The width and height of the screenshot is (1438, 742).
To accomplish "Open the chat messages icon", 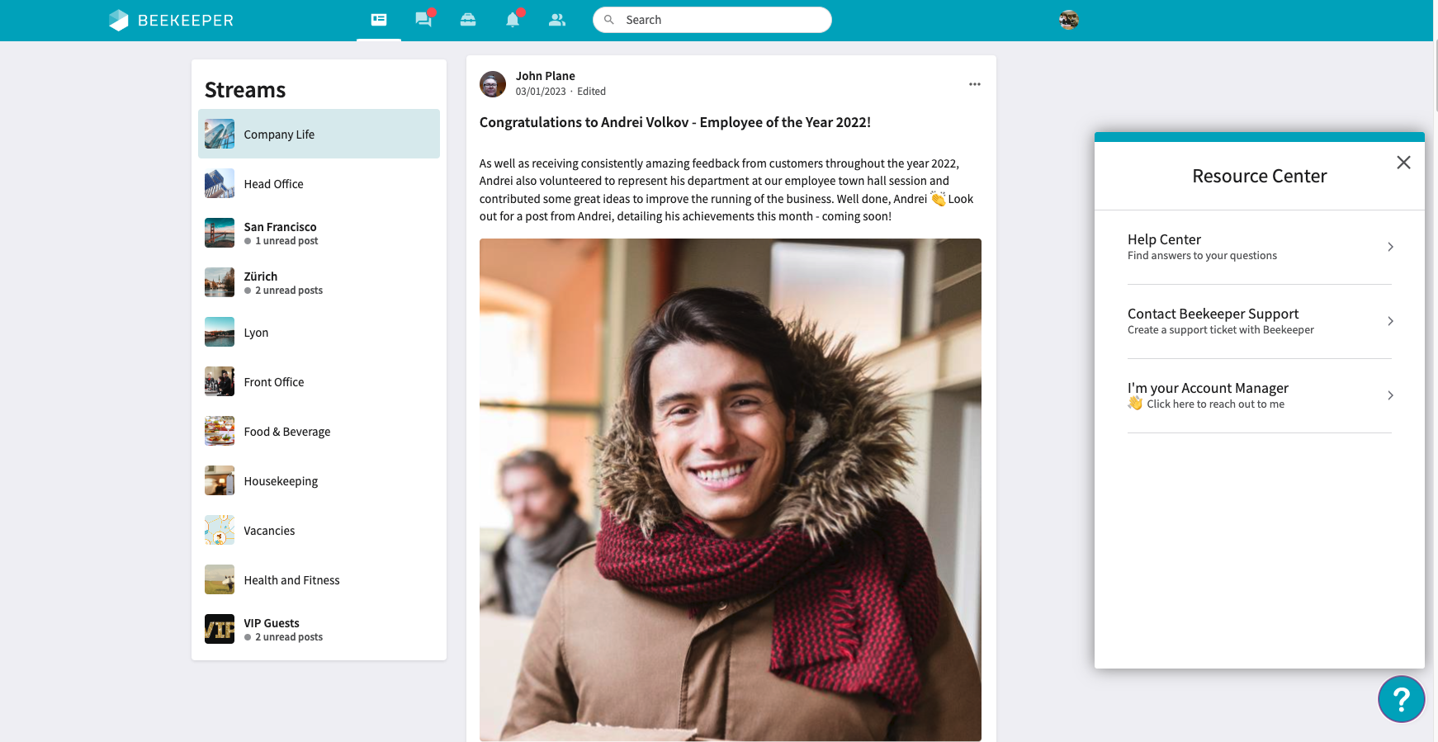I will click(423, 20).
